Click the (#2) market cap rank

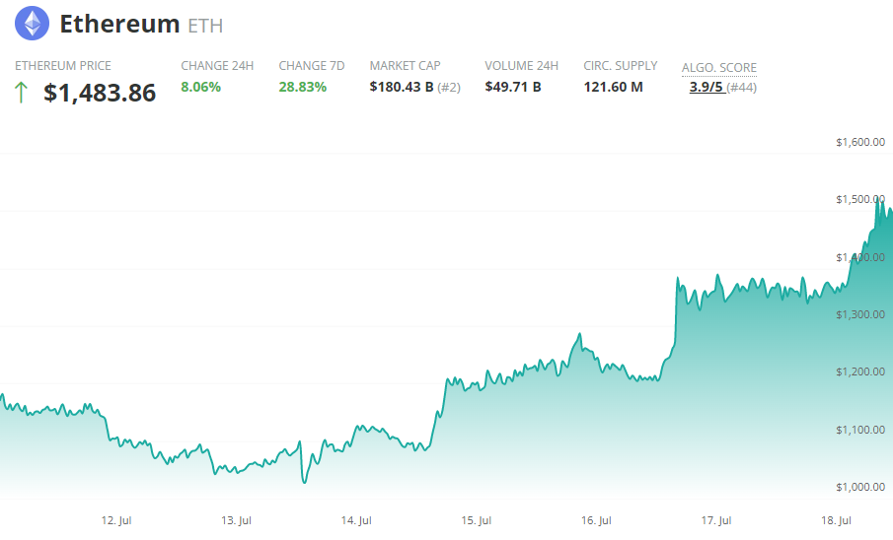(449, 87)
